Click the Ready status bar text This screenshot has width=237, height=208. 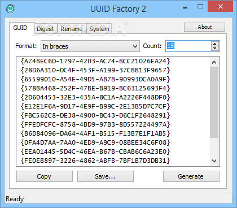click(15, 199)
